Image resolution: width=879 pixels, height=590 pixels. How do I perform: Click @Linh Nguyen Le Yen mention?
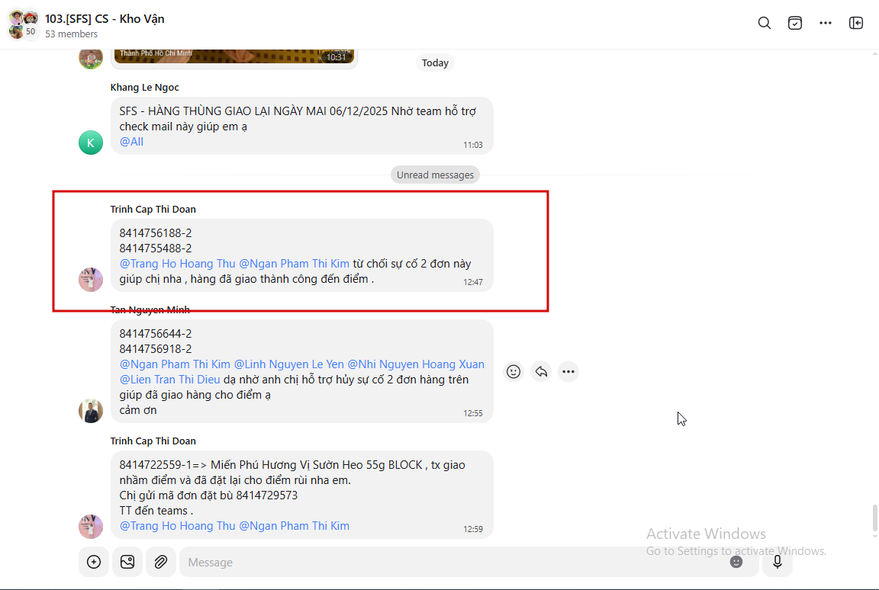click(x=289, y=364)
